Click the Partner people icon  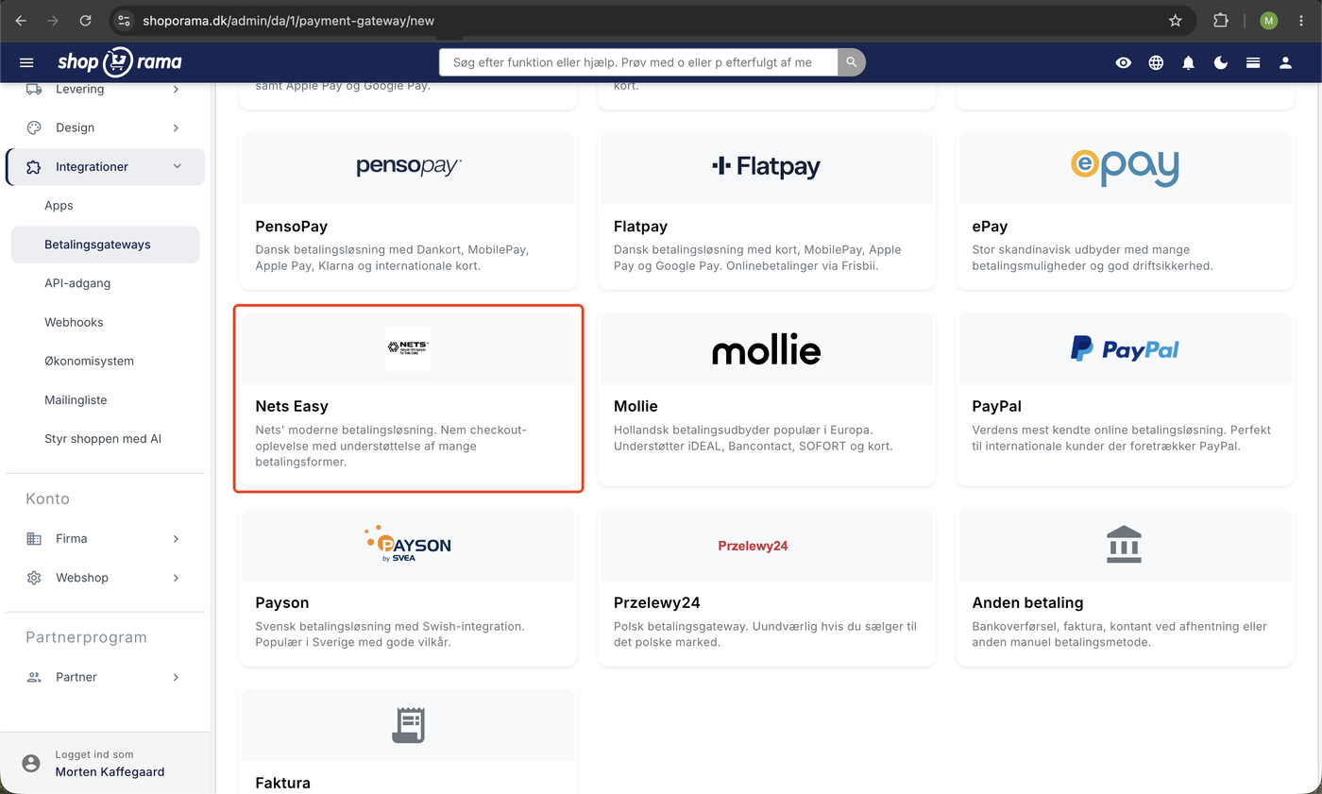coord(34,677)
